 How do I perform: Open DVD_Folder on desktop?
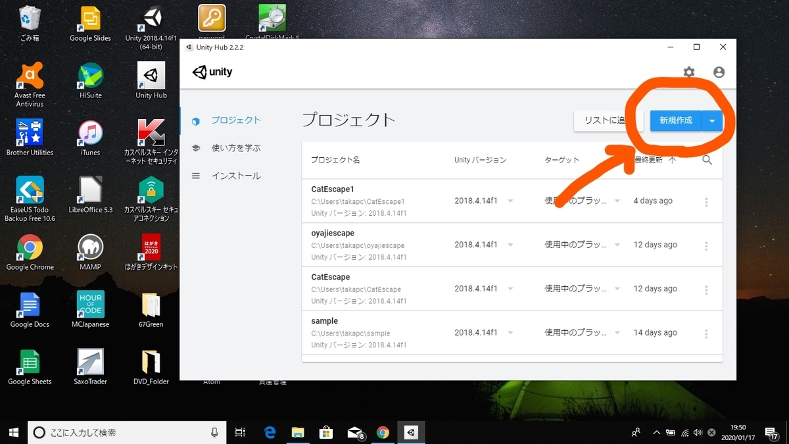pos(151,367)
